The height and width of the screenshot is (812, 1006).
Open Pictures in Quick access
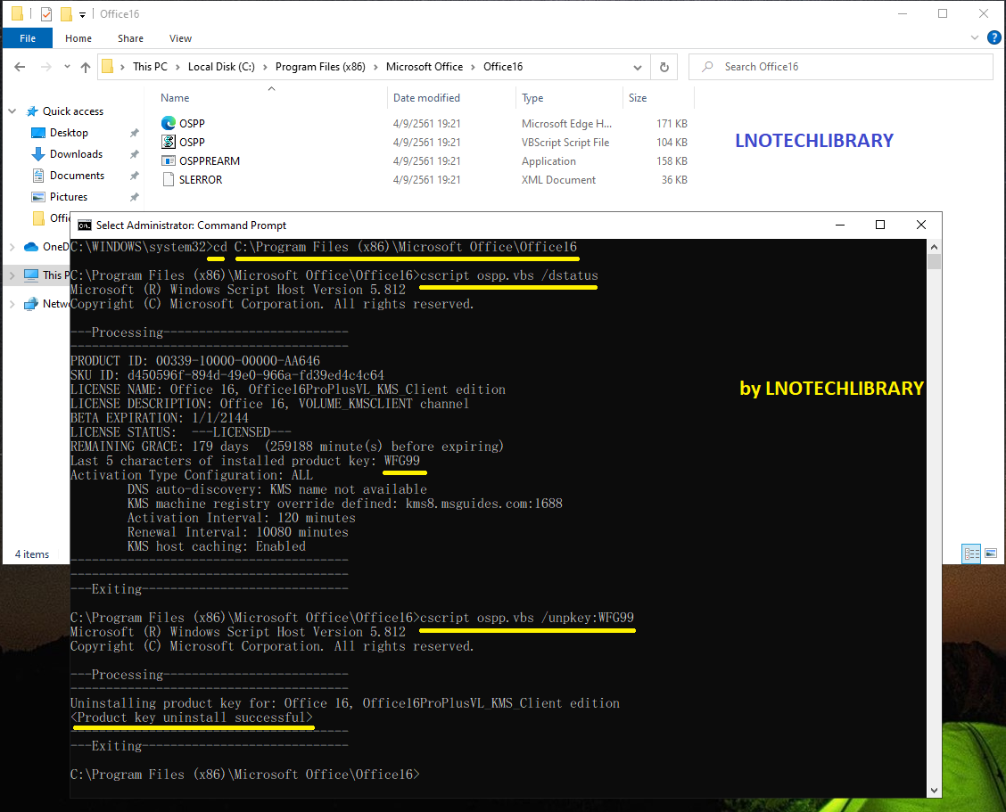tap(69, 197)
